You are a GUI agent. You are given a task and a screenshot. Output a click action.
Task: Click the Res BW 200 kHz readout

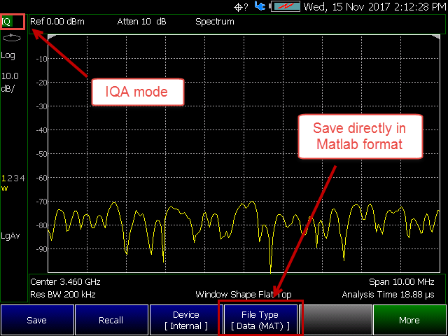[x=63, y=294]
